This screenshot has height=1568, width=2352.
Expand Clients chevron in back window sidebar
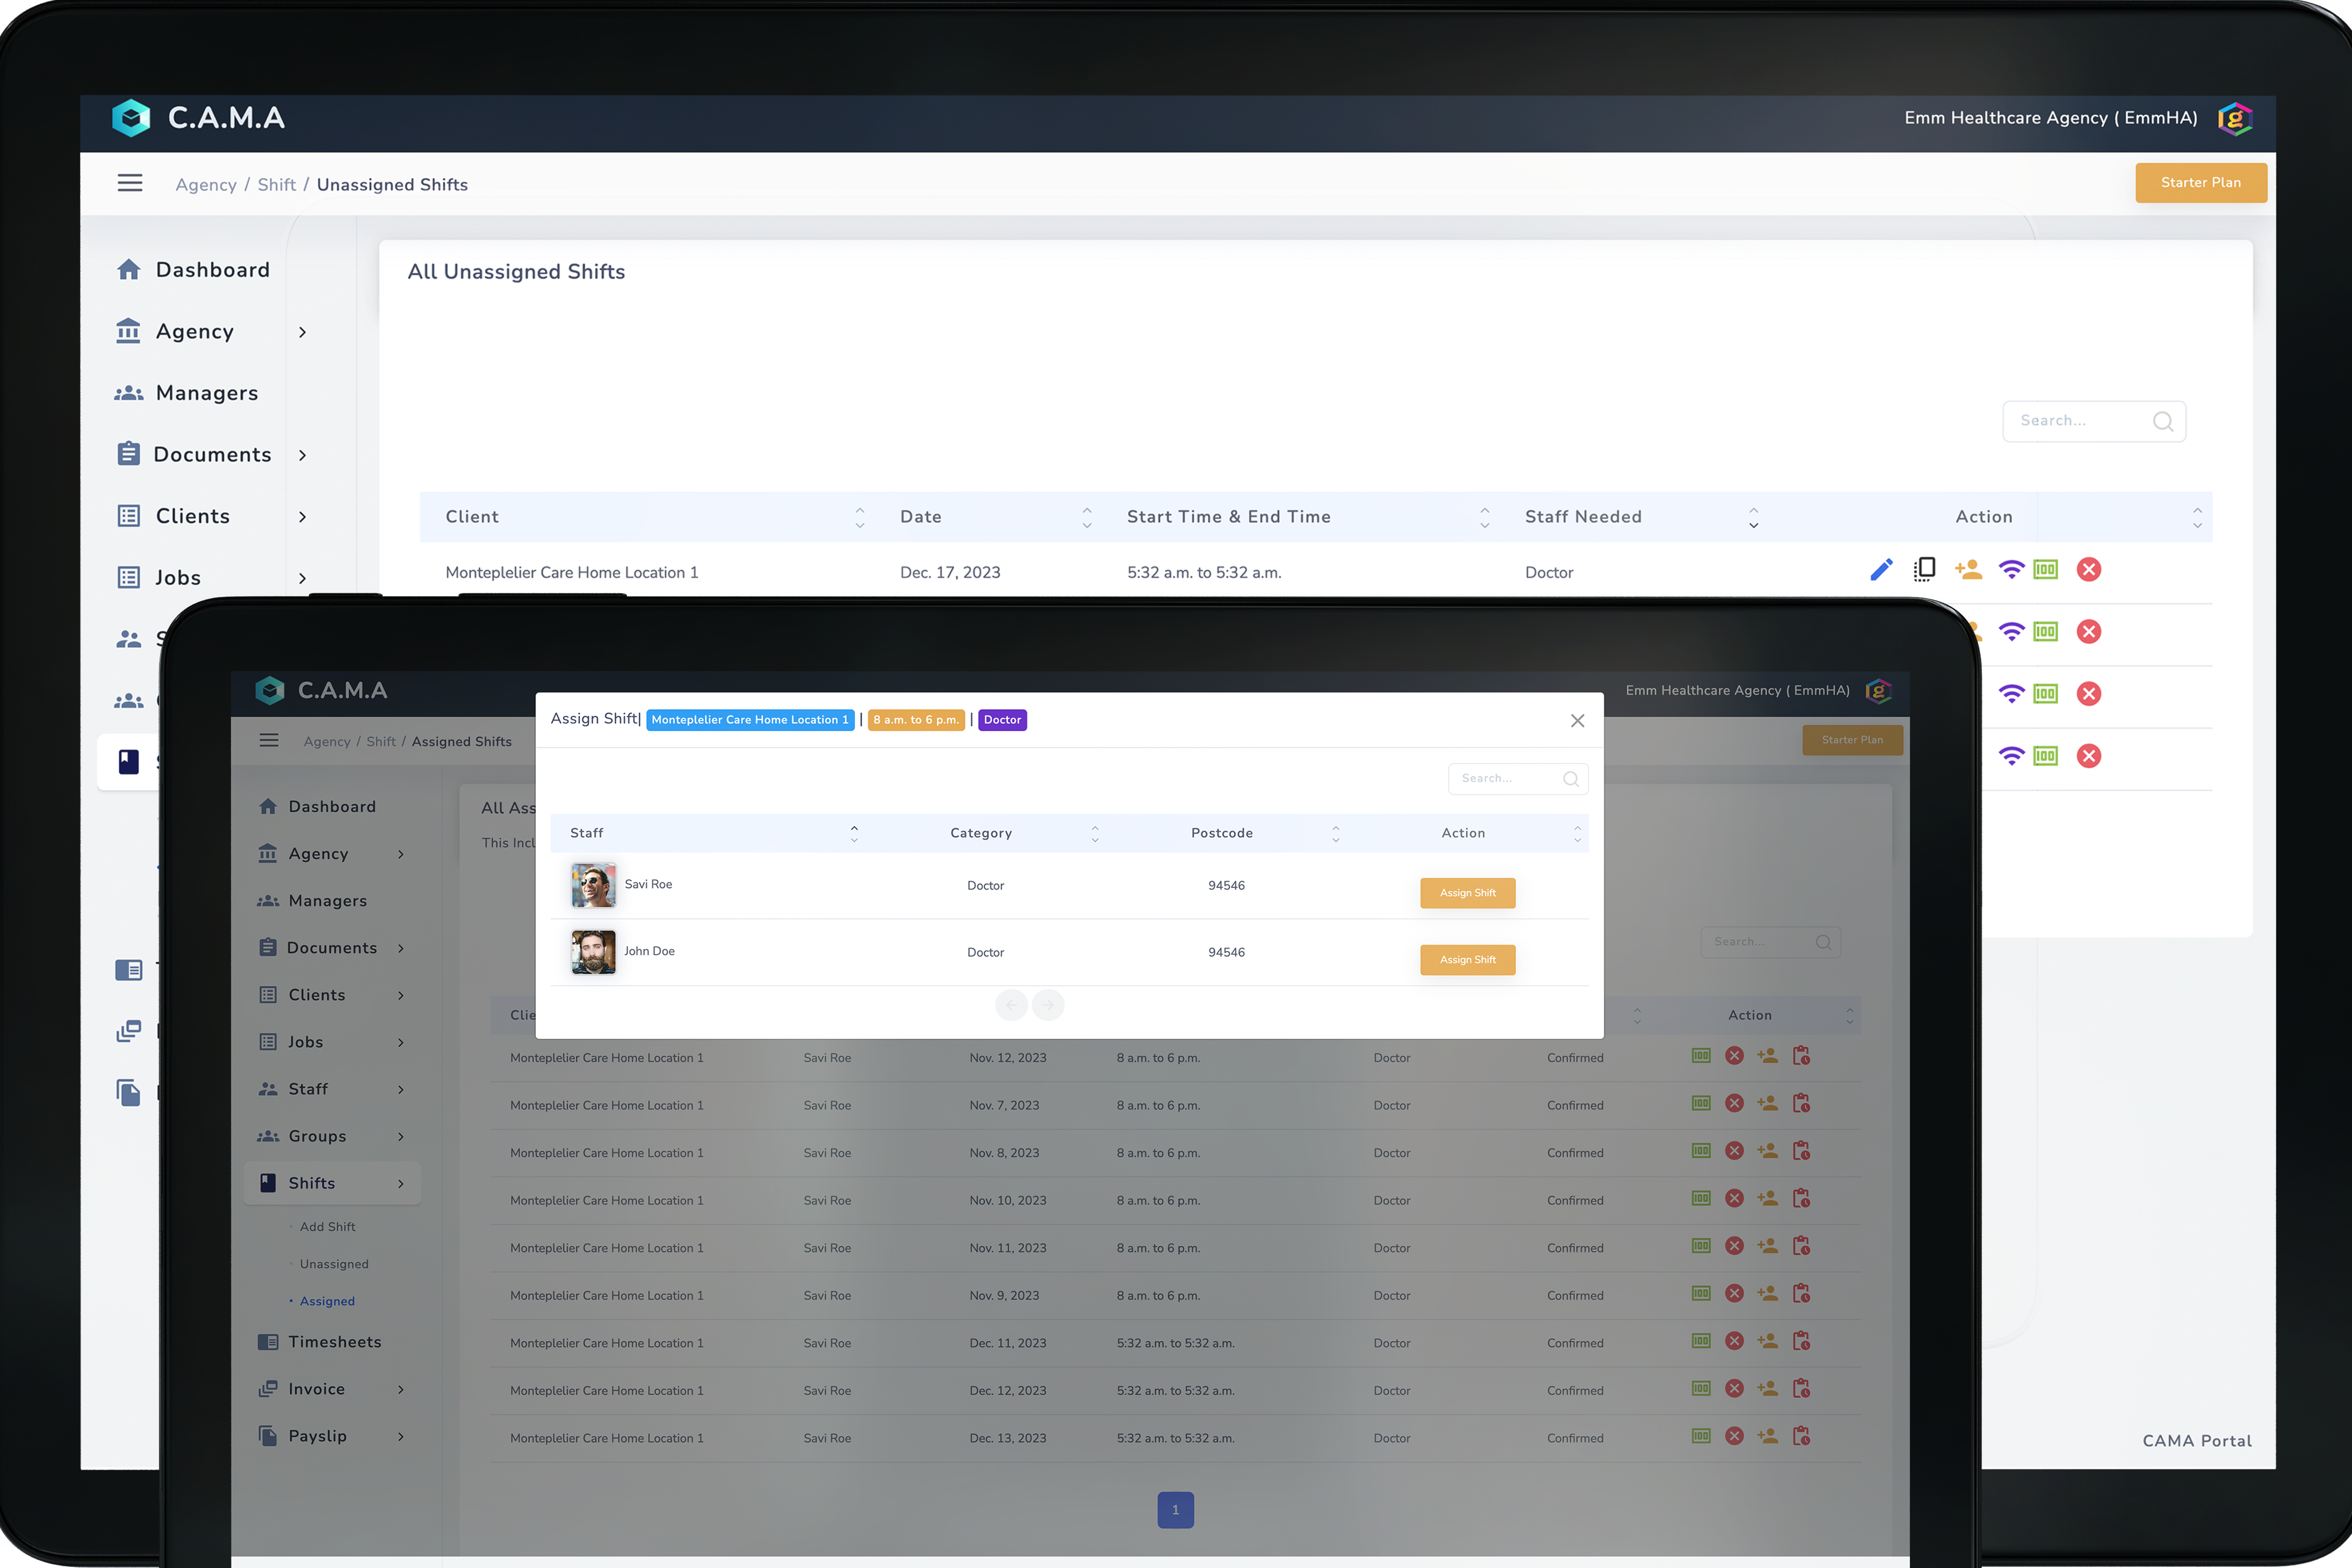302,517
